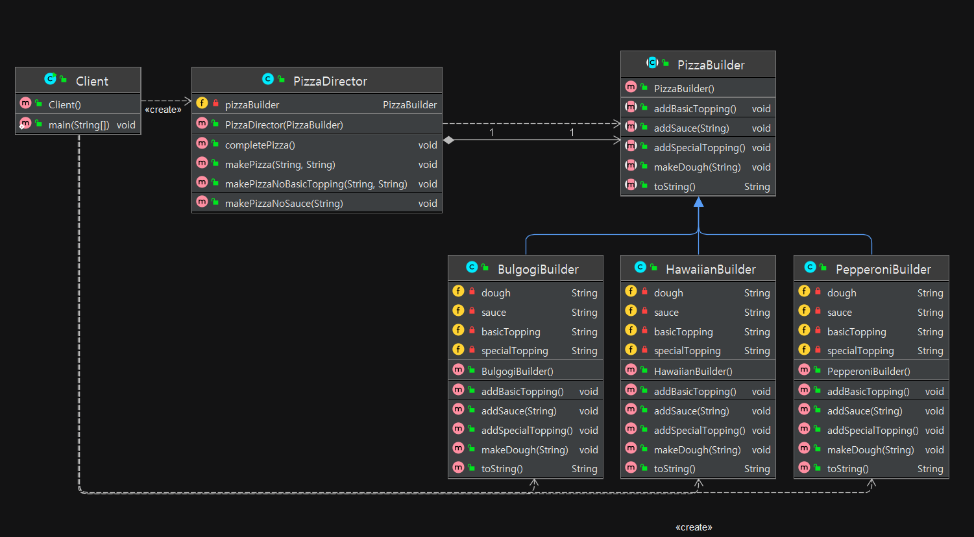Select the PizzaBuilder class header
Screen dimensions: 974x537
click(698, 64)
